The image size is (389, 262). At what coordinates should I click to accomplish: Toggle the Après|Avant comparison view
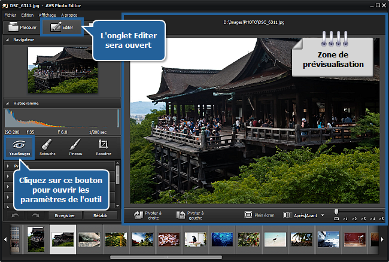(300, 215)
